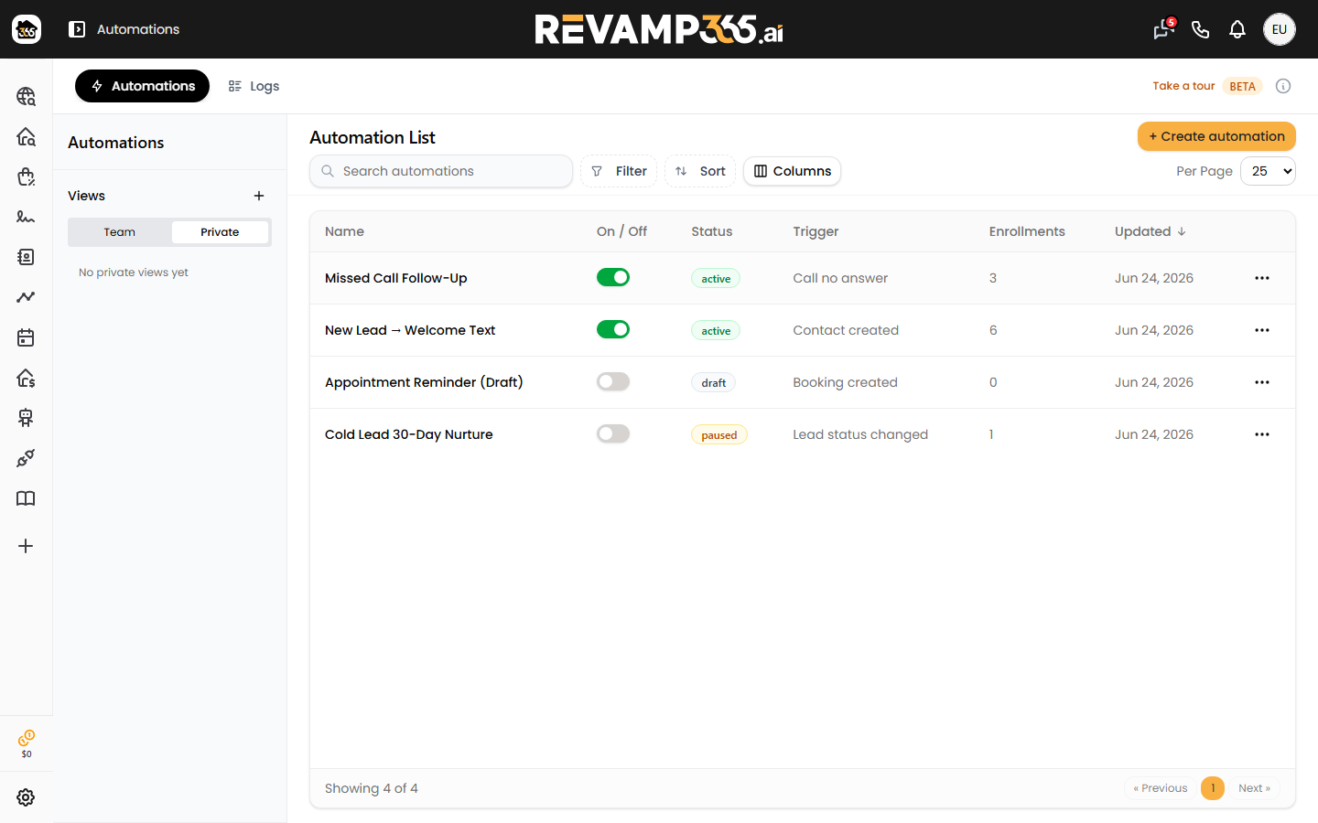Turn off New Lead Welcome Text toggle
Screen dimensions: 1318x823
613,329
